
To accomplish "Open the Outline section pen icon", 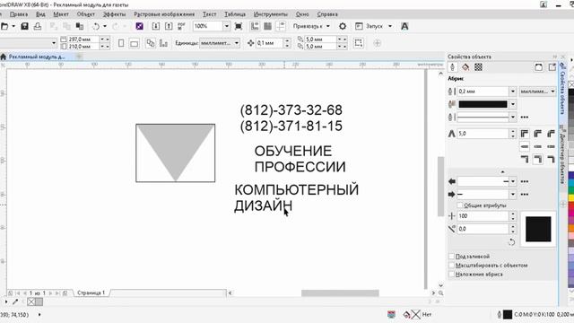I will (x=452, y=67).
